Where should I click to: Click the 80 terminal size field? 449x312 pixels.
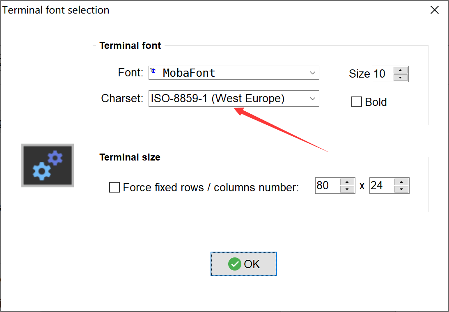(327, 186)
